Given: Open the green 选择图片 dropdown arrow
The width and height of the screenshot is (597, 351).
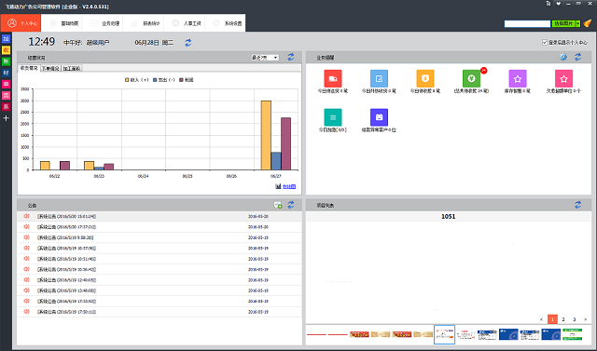Looking at the screenshot, I should (x=578, y=23).
